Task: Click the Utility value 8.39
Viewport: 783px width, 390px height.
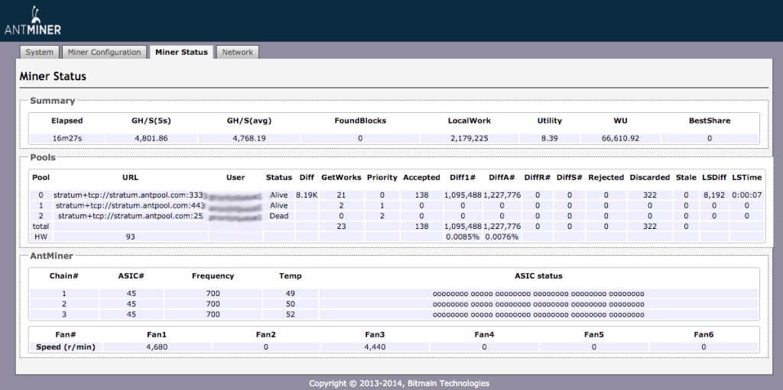Action: (x=549, y=139)
